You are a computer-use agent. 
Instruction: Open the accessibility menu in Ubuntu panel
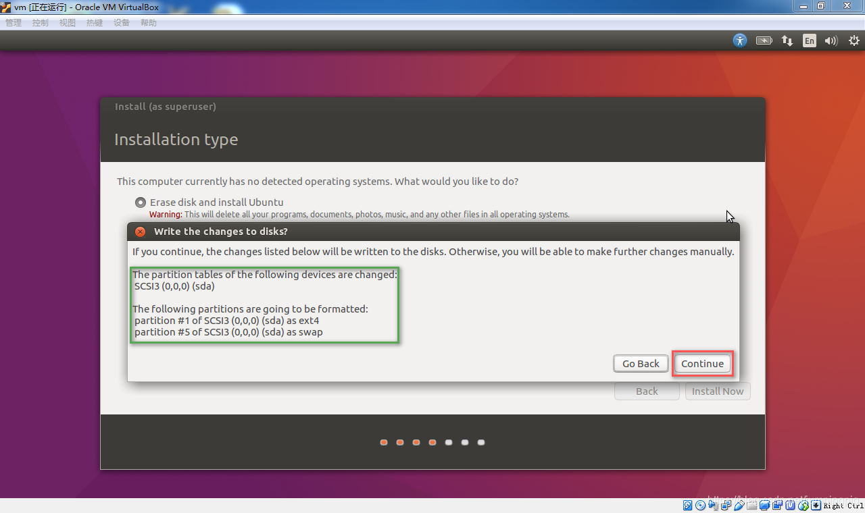(740, 40)
